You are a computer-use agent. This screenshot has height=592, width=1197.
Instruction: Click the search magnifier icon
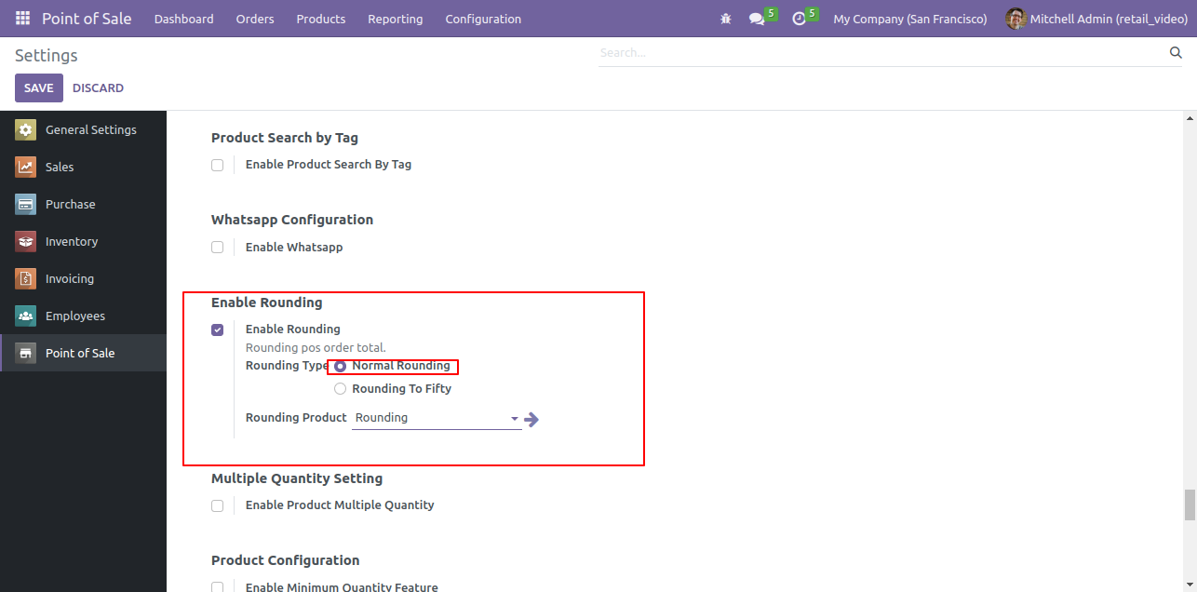tap(1176, 53)
